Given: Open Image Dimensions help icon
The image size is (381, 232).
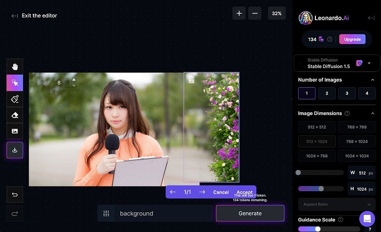Looking at the screenshot, I should click(347, 113).
